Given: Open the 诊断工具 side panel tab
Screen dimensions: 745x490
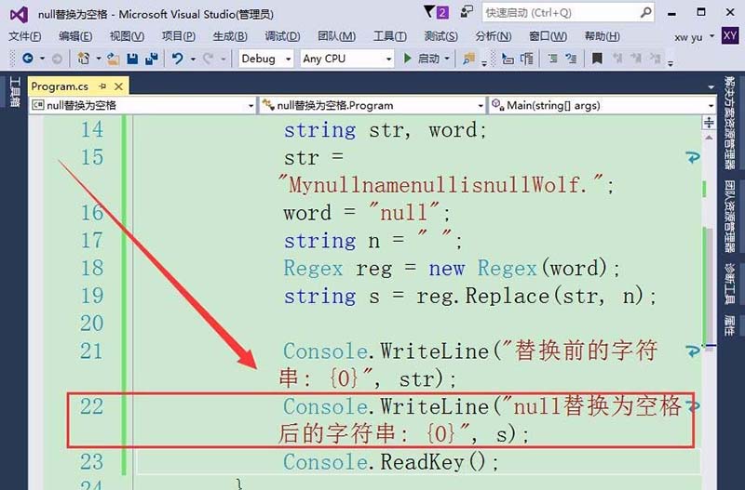Looking at the screenshot, I should click(730, 284).
